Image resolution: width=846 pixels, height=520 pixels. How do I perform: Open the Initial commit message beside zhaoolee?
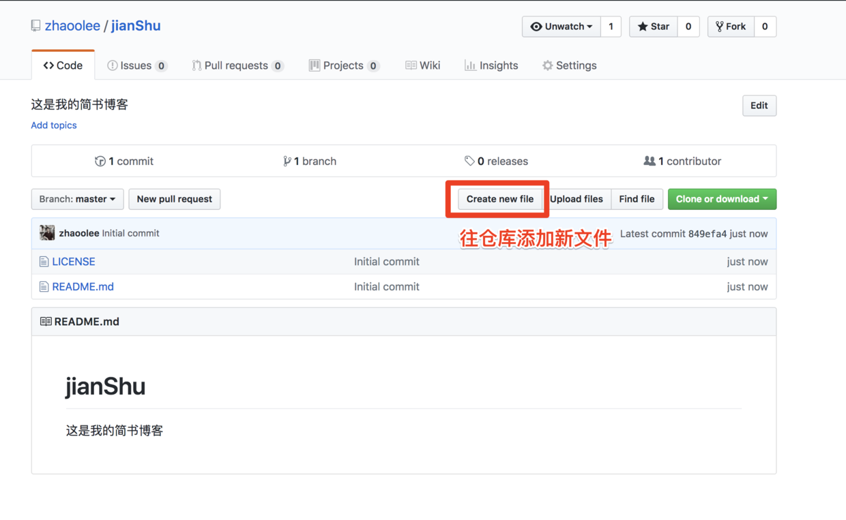[x=130, y=233]
